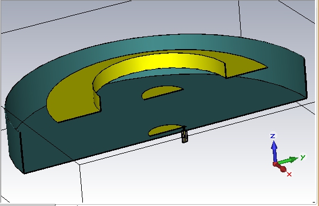Select the lower small yellow semicircle patch

click(x=165, y=130)
